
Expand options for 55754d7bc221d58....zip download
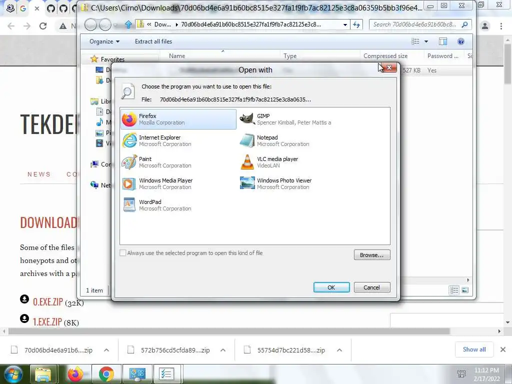[x=339, y=350]
